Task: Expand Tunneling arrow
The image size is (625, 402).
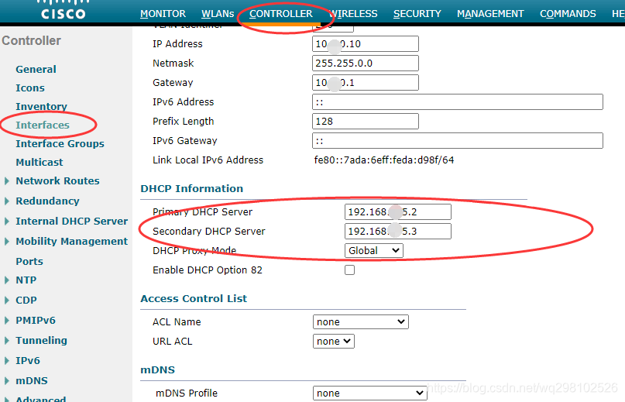Action: coord(7,341)
